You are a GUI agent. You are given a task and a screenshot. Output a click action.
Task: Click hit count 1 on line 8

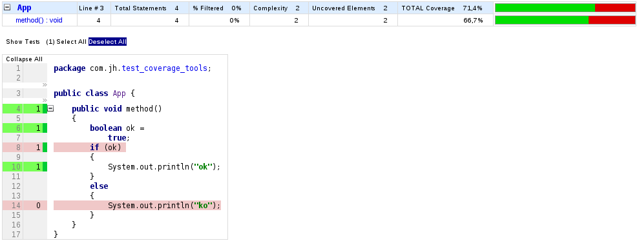coord(38,148)
